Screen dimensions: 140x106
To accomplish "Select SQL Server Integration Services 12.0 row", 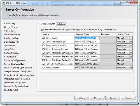I will click(58, 53).
